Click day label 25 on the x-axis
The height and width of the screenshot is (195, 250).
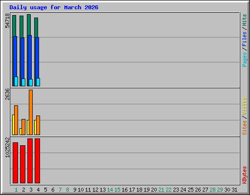pos(190,190)
